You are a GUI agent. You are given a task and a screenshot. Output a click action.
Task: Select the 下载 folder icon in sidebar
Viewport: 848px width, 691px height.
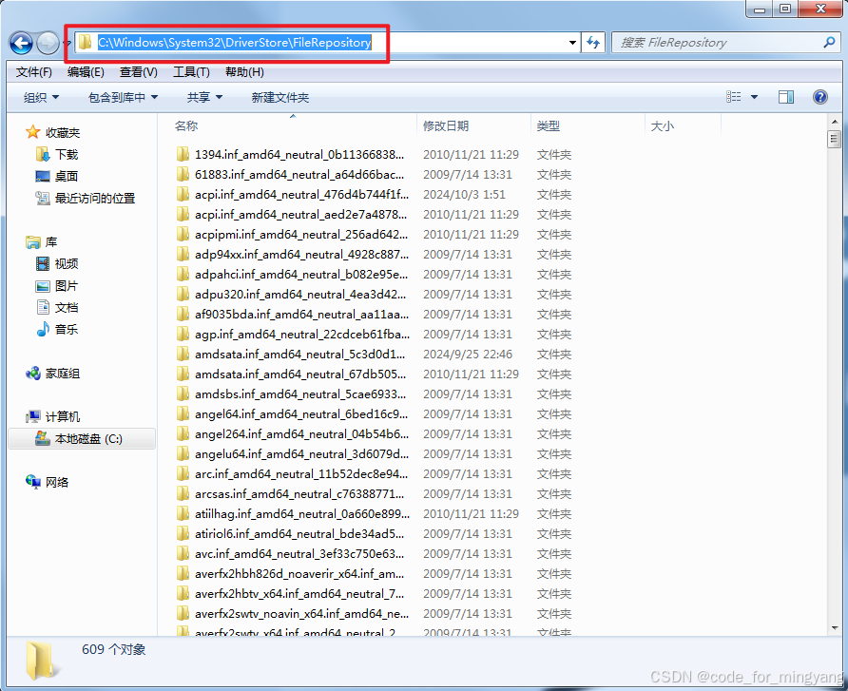click(43, 155)
